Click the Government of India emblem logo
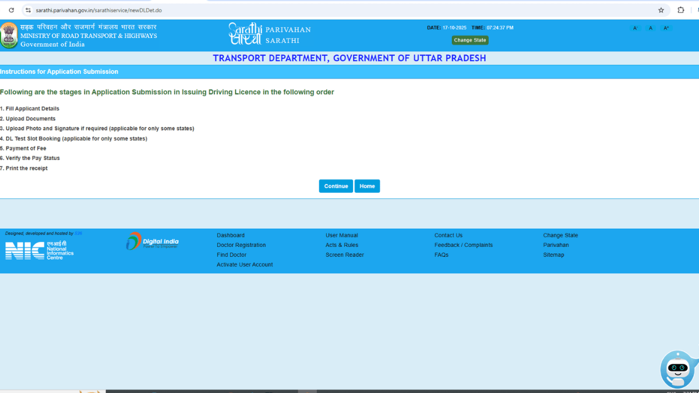The image size is (699, 393). [x=9, y=35]
